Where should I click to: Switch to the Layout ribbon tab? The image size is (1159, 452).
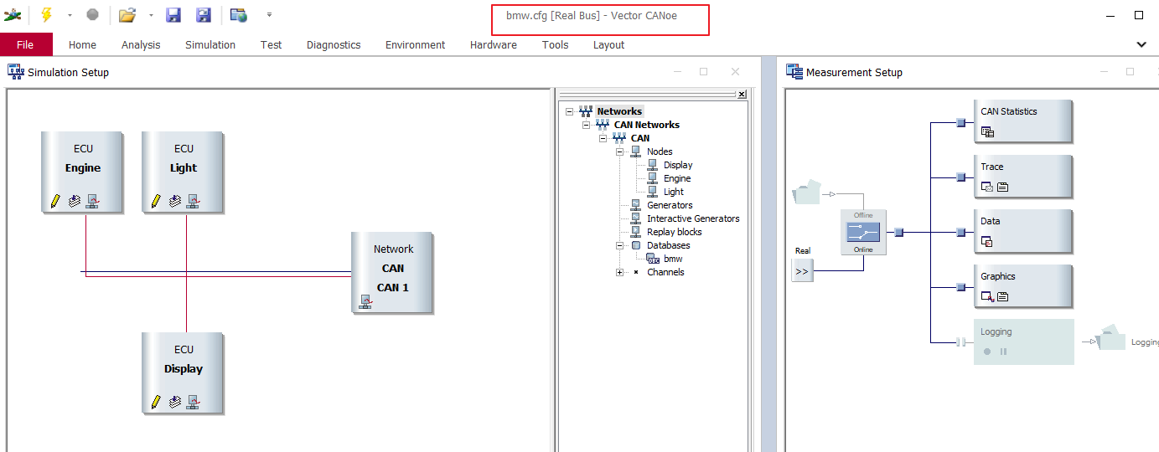pos(608,45)
